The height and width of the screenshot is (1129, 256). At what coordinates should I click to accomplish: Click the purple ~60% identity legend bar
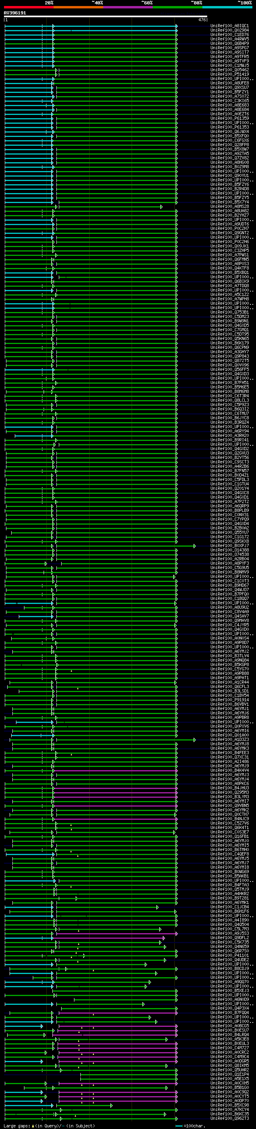click(128, 7)
